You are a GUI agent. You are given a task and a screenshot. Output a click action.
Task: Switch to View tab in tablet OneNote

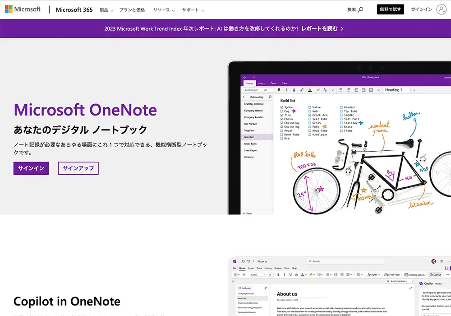pos(285,84)
